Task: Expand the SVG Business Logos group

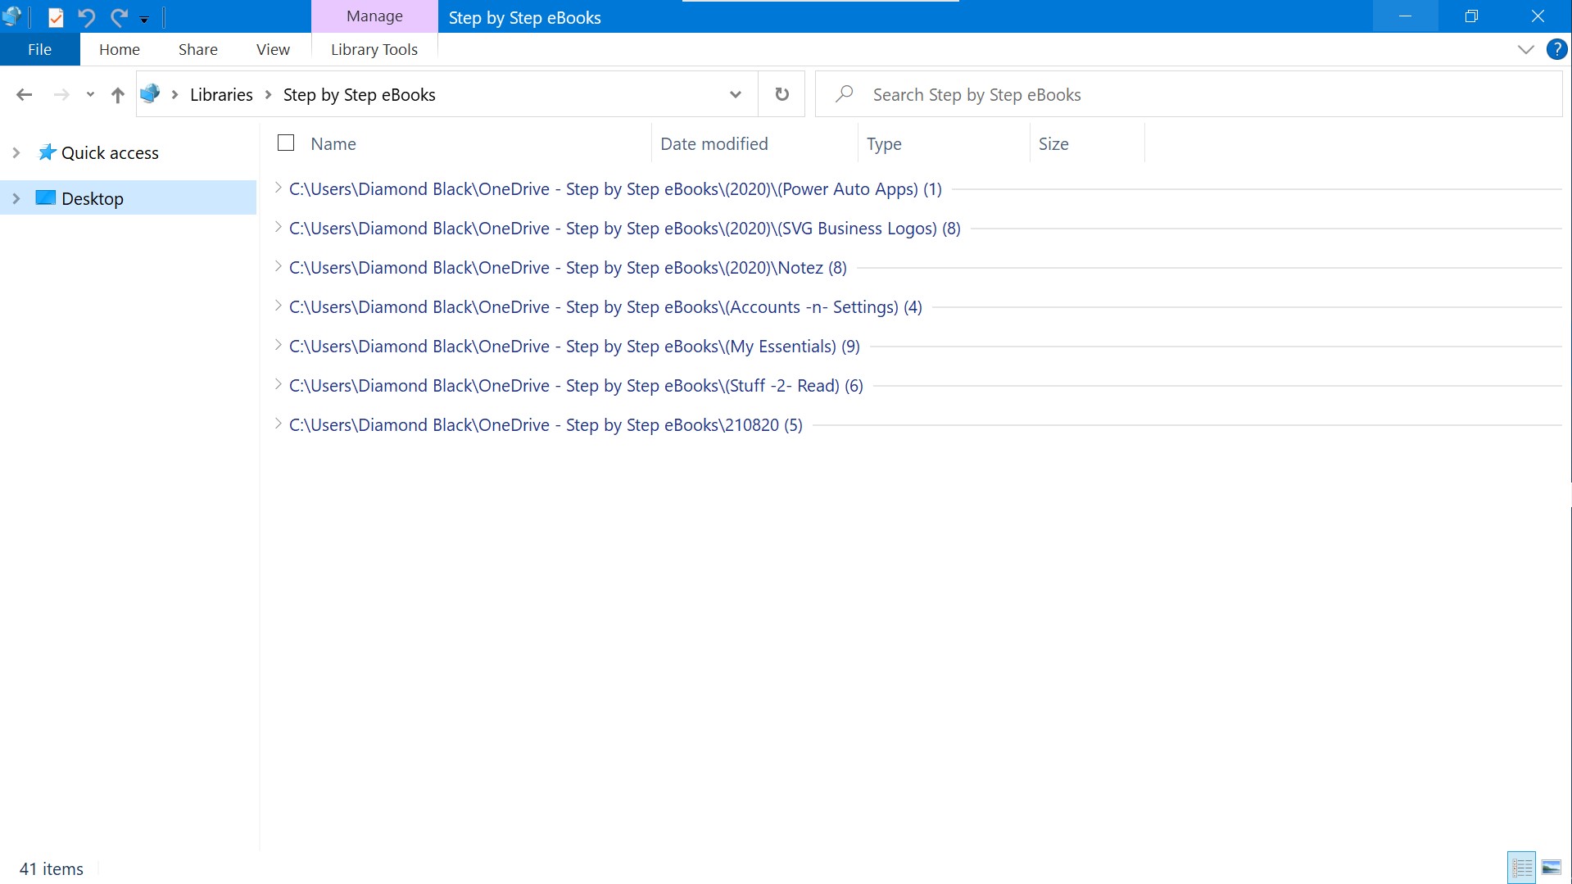Action: click(279, 228)
